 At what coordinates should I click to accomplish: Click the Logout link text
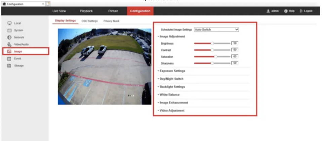point(308,11)
